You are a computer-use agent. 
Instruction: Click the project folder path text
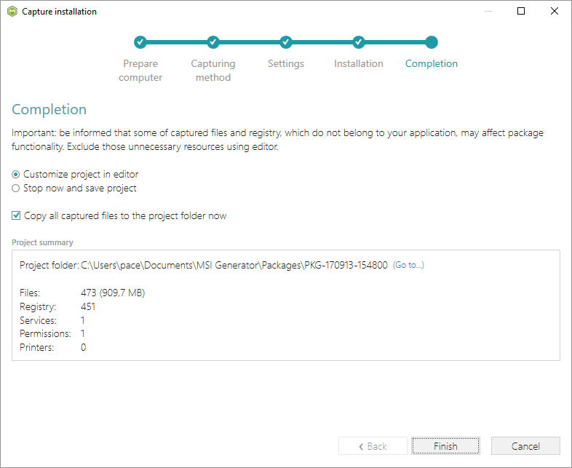(234, 265)
